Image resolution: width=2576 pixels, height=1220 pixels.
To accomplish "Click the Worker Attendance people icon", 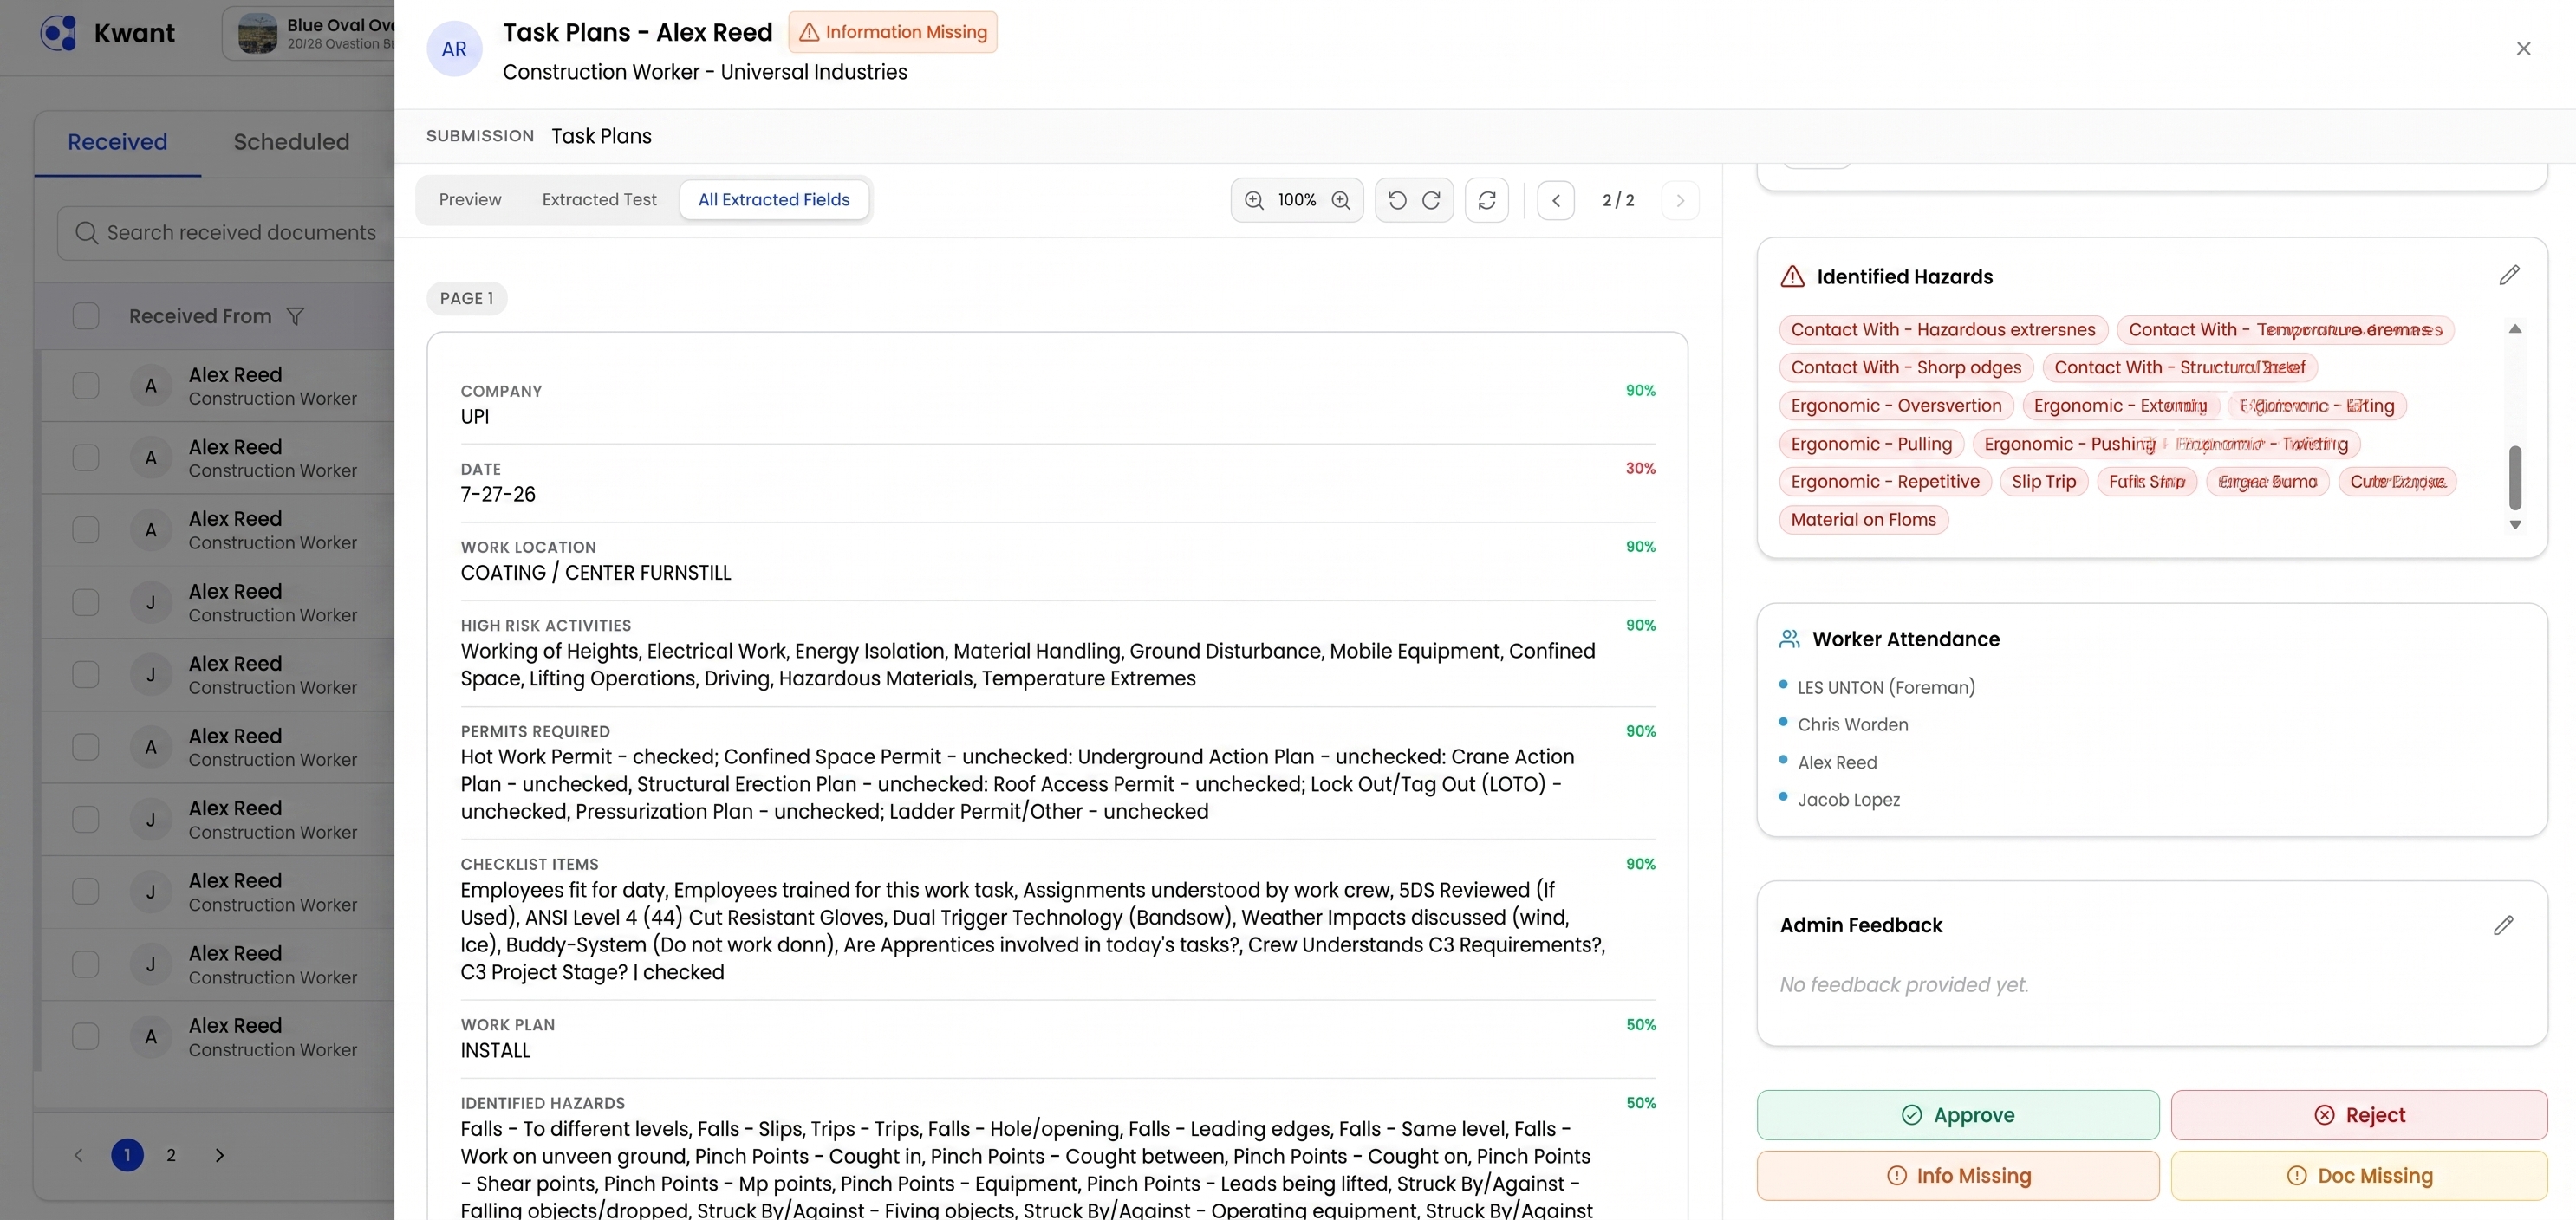I will pos(1790,639).
